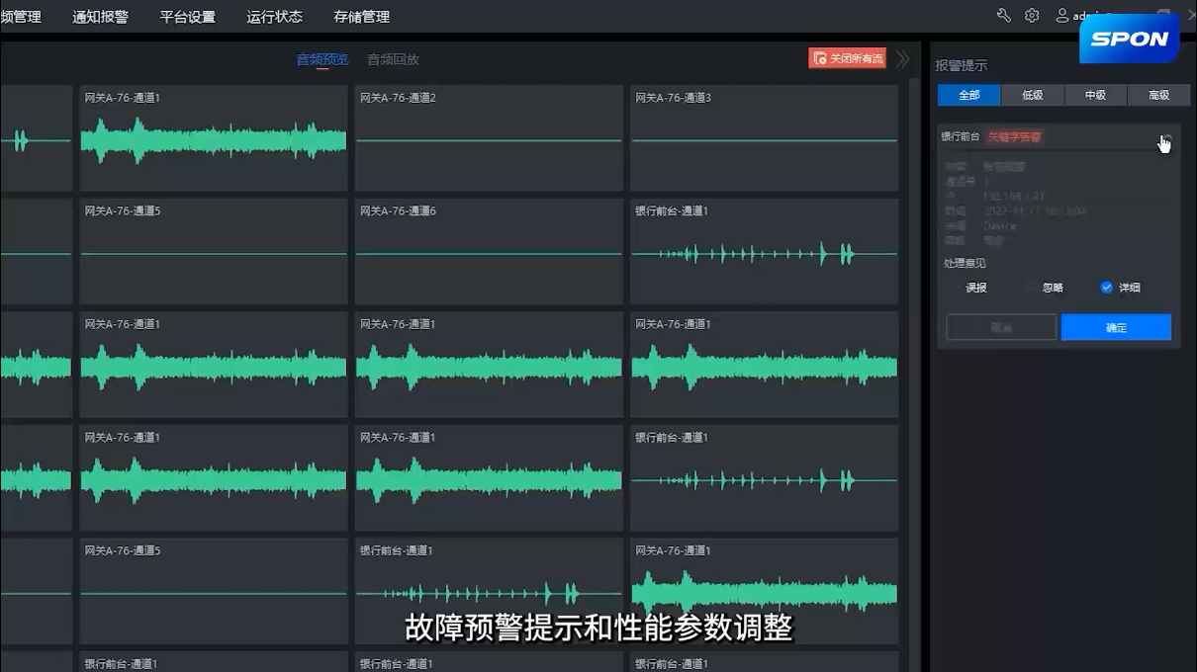Open the 运行状态 menu

click(274, 17)
